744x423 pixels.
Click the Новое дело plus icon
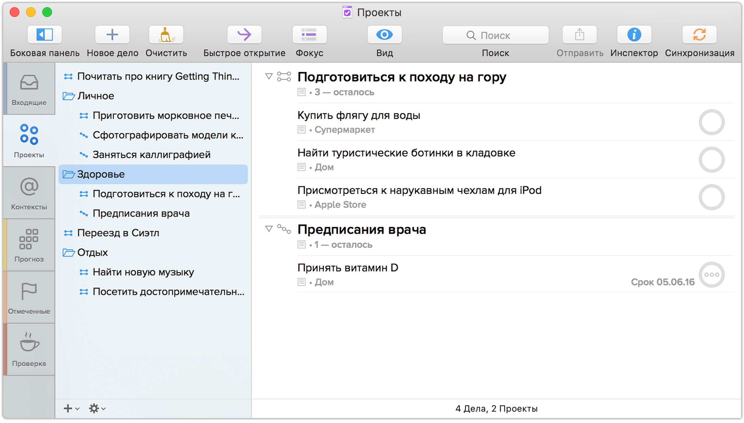[x=112, y=35]
